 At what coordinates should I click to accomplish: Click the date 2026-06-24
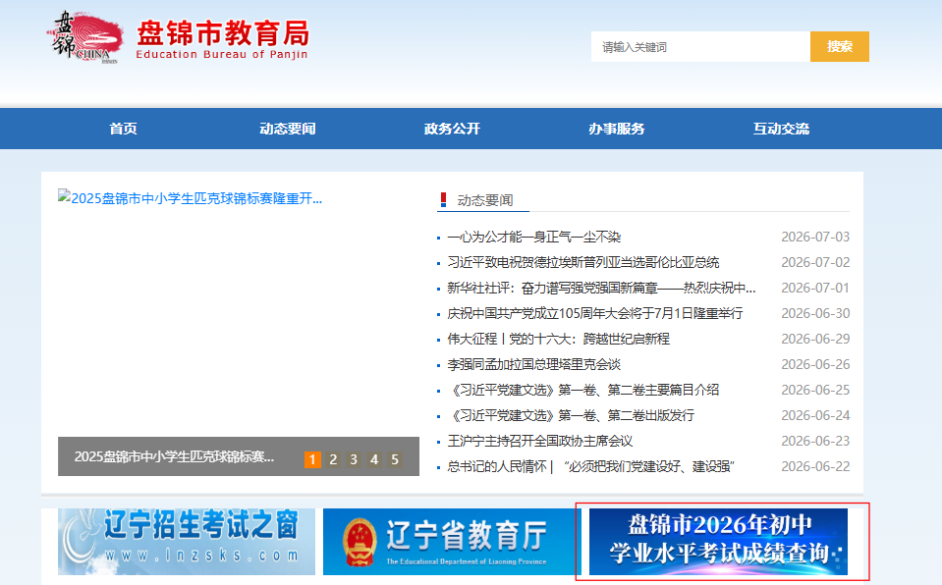[815, 415]
